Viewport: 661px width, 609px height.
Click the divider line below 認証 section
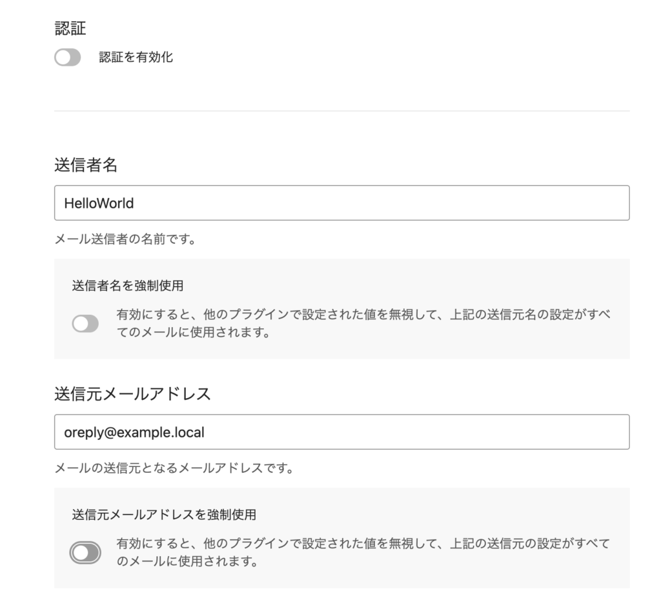coord(341,111)
